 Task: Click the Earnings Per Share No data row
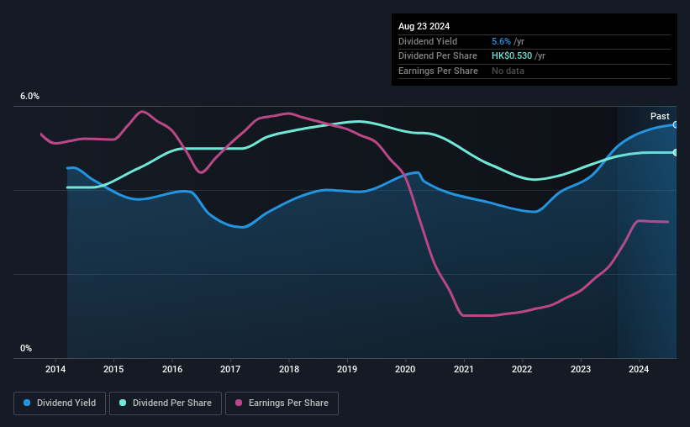tap(535, 71)
